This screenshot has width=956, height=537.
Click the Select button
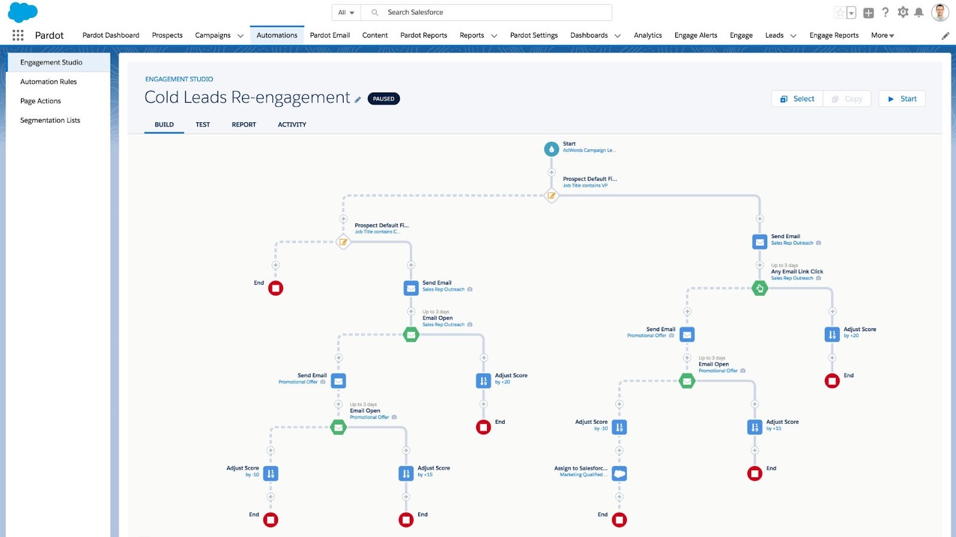coord(796,98)
